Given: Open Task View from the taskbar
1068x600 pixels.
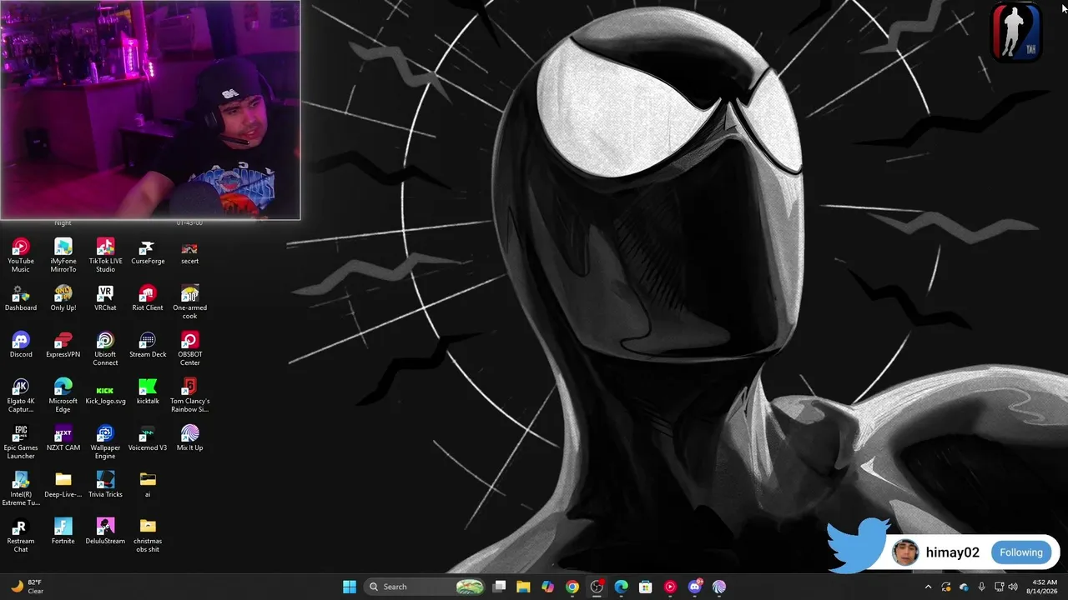Looking at the screenshot, I should point(499,587).
